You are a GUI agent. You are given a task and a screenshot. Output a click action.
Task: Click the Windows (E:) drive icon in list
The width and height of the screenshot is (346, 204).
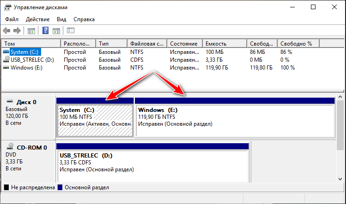6,68
